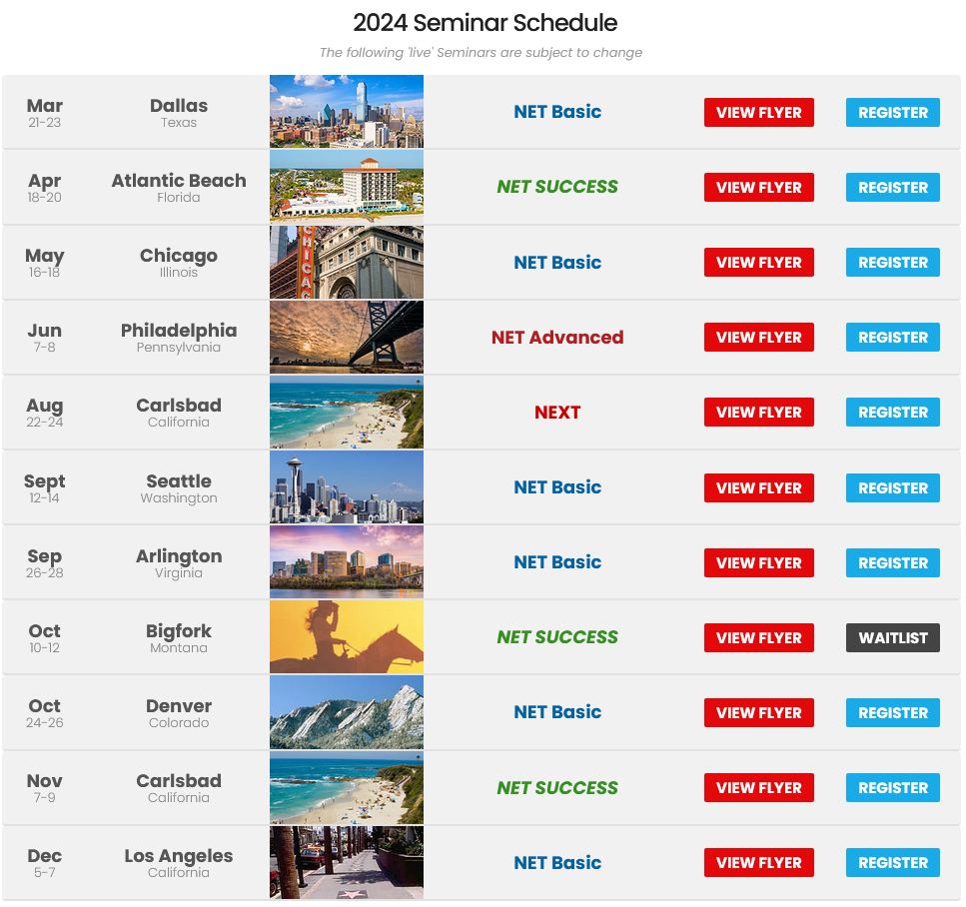Click the NET Advanced seminar title
The height and width of the screenshot is (907, 966).
[x=557, y=337]
